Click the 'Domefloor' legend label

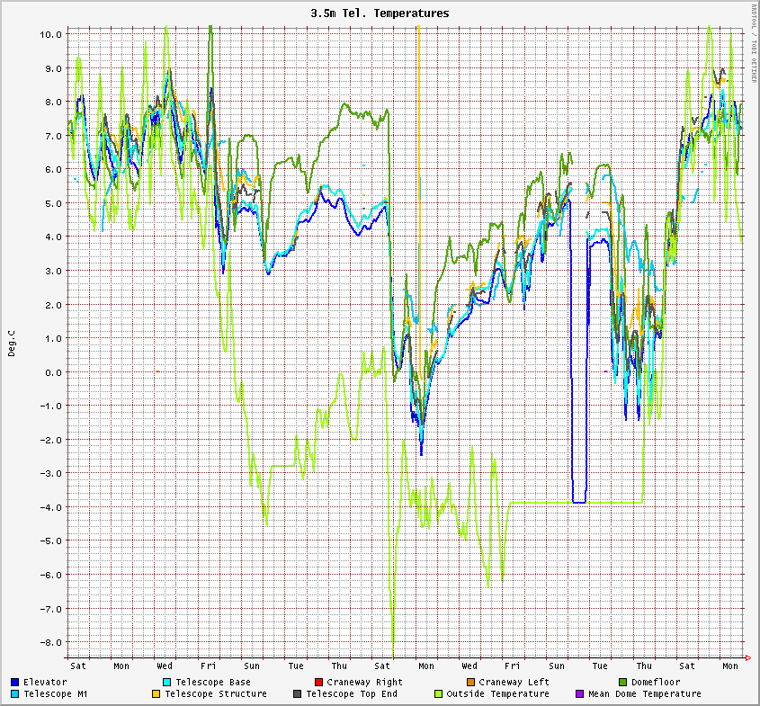[x=656, y=683]
